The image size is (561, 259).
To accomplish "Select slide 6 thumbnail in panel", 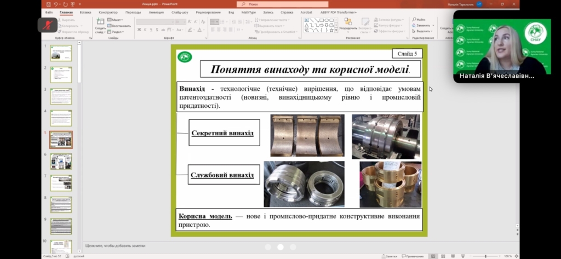I will point(61,161).
